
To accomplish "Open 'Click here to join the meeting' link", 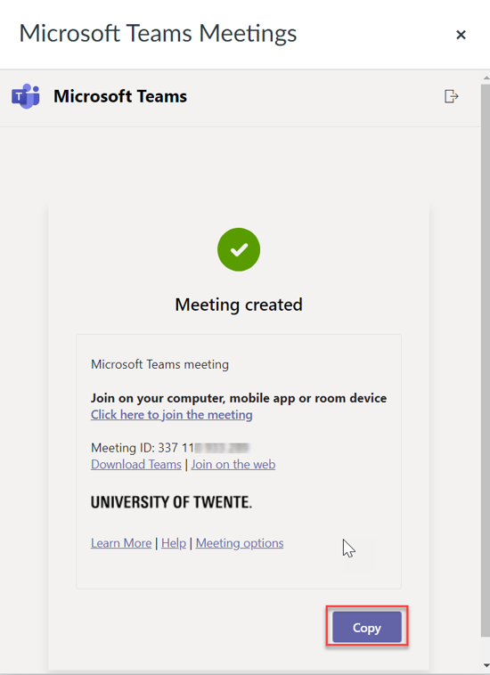I will 171,415.
